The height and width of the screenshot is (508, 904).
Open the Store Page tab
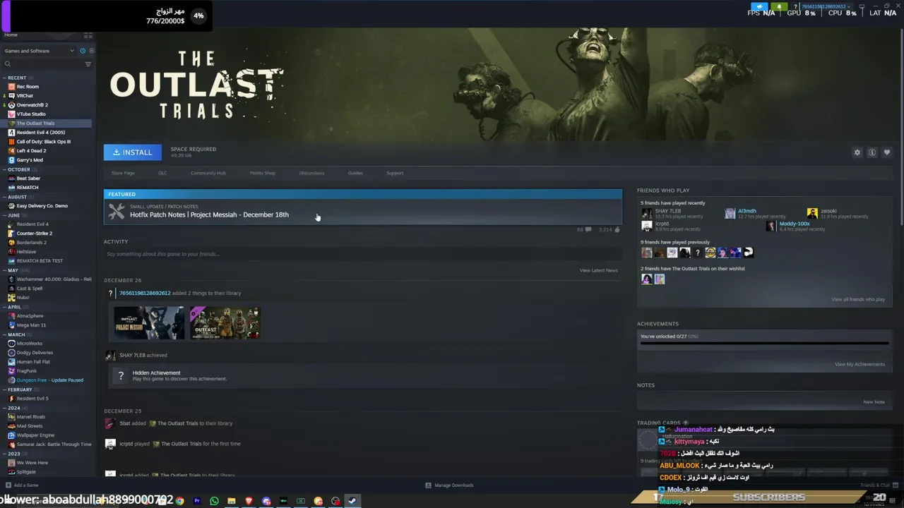(123, 173)
